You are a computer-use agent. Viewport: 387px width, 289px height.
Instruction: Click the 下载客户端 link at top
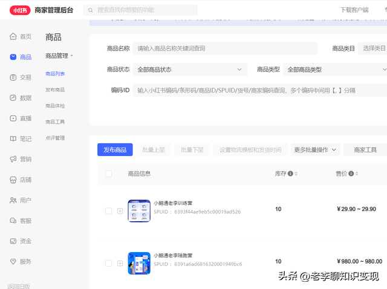click(354, 10)
